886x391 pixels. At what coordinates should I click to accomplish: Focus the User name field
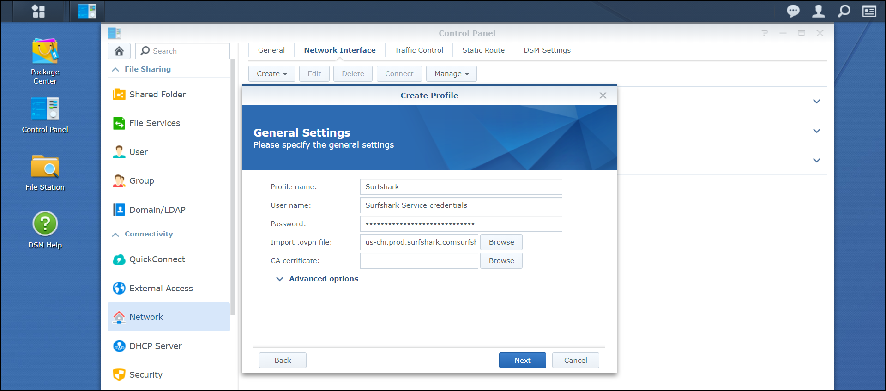(x=461, y=205)
